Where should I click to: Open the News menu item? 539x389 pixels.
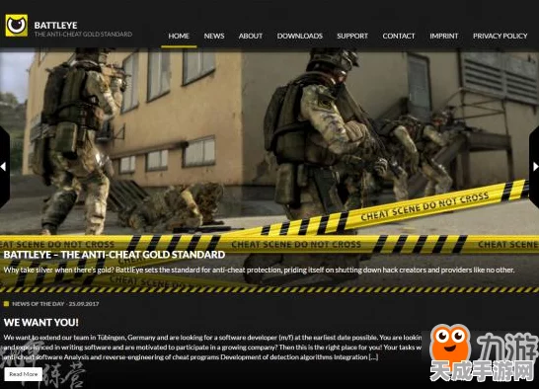tap(214, 36)
